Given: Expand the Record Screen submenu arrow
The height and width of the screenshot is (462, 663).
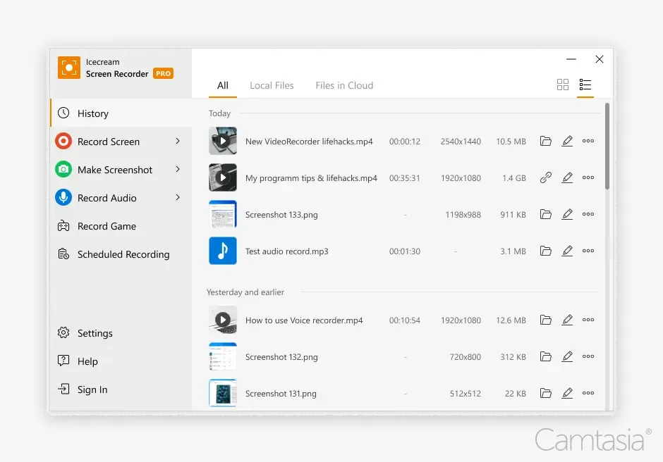Looking at the screenshot, I should point(178,141).
